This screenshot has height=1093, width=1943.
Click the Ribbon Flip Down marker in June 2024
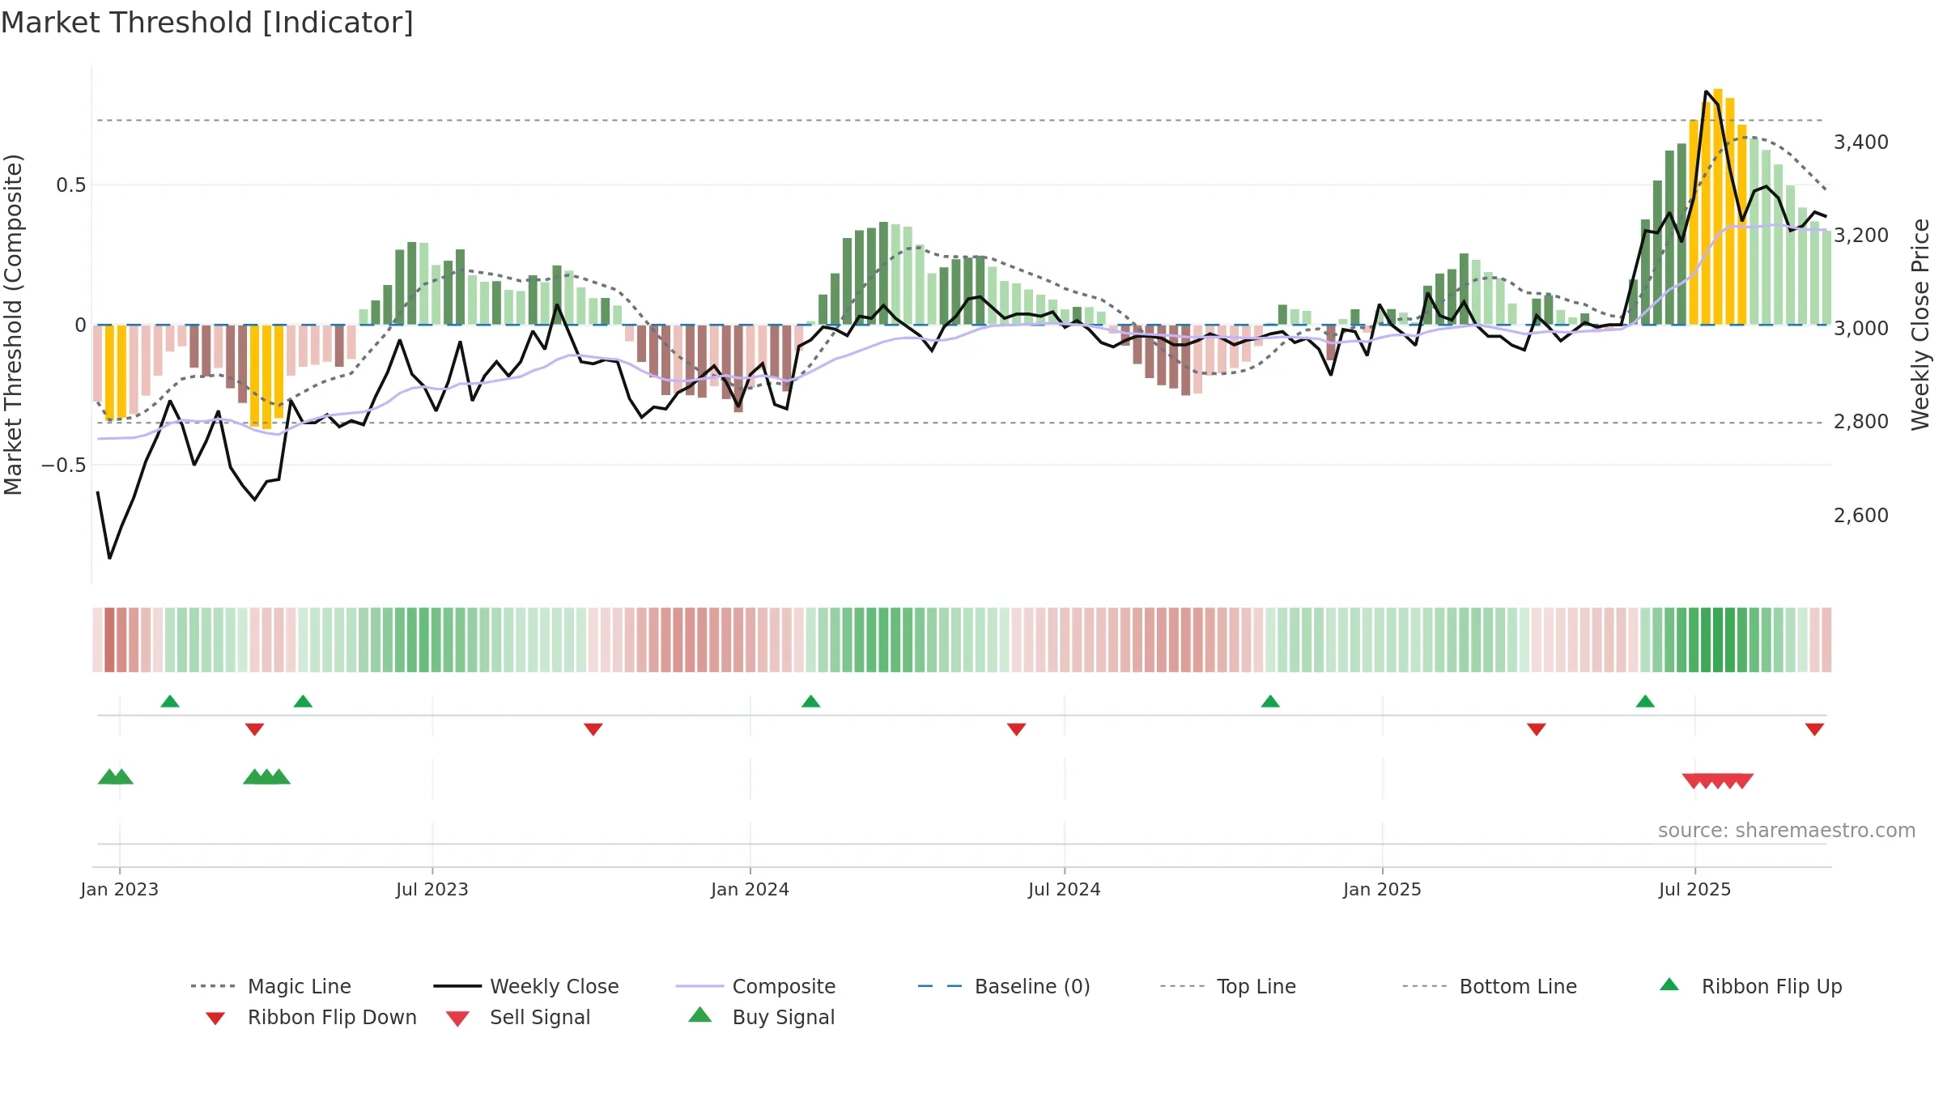click(x=1017, y=729)
